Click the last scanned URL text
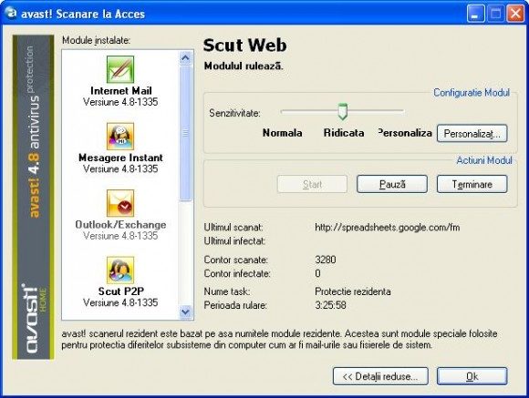The image size is (529, 398). click(387, 228)
